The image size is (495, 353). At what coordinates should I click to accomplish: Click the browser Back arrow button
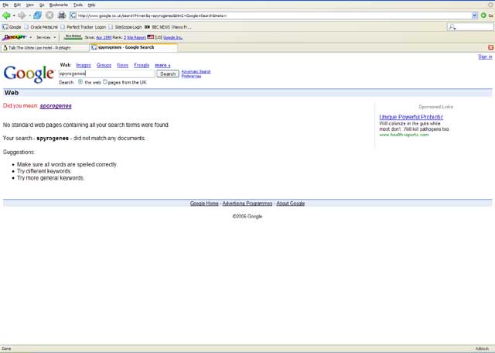(x=7, y=15)
